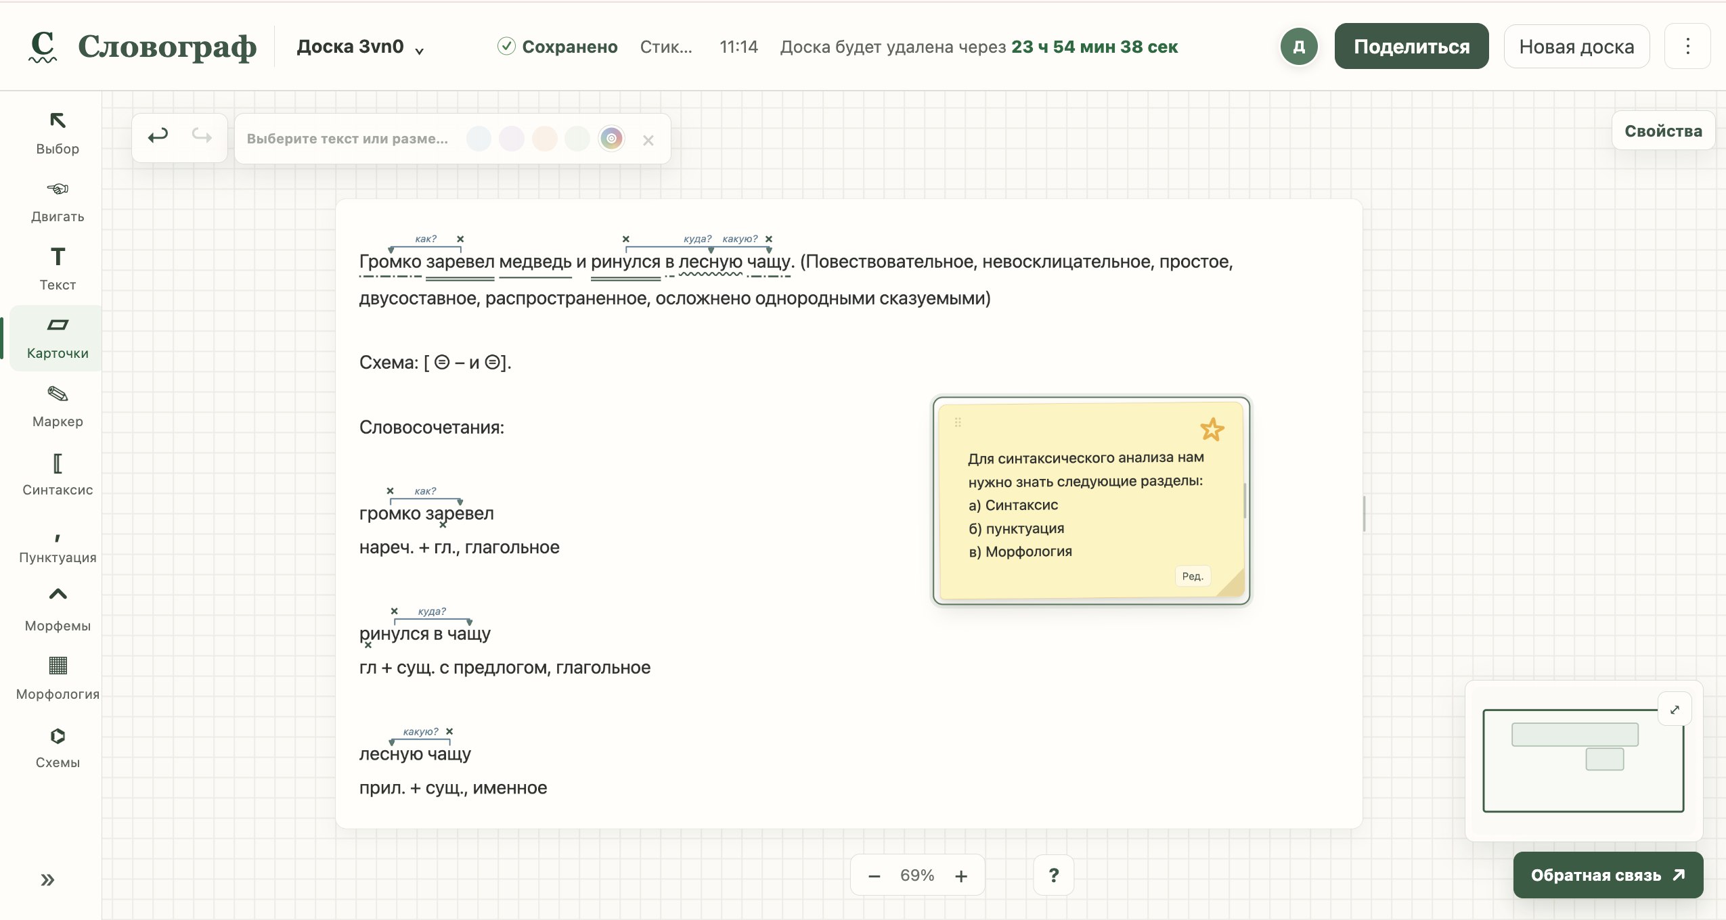The image size is (1726, 920).
Task: Click the куда? label in the sentence
Action: [x=697, y=239]
